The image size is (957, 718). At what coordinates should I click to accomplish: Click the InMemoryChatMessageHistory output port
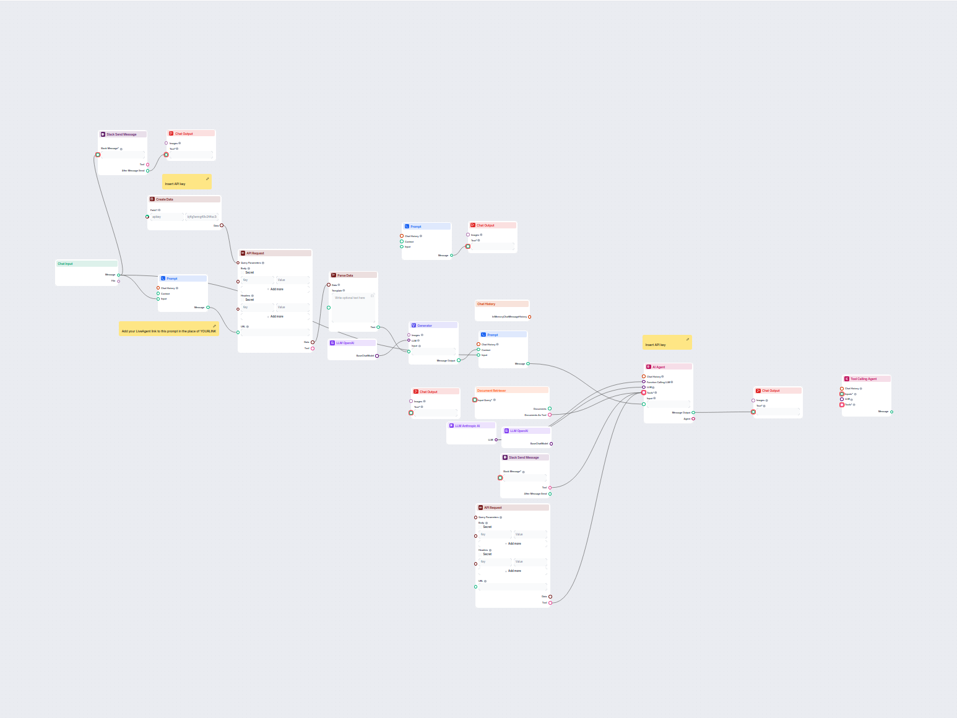pos(529,317)
